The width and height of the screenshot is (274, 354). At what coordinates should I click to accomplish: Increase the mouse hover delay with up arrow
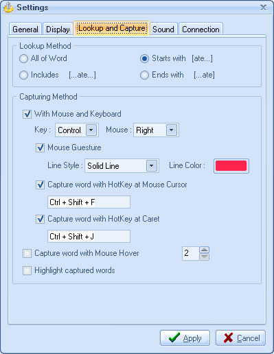[204, 250]
